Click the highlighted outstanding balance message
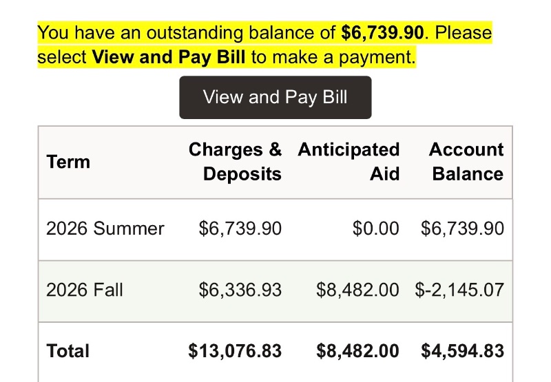This screenshot has width=551, height=382. pyautogui.click(x=264, y=45)
